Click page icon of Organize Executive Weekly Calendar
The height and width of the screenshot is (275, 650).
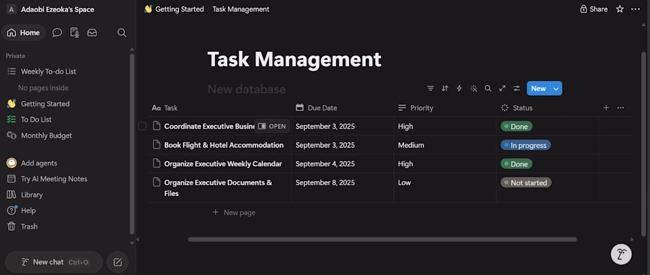coord(156,163)
